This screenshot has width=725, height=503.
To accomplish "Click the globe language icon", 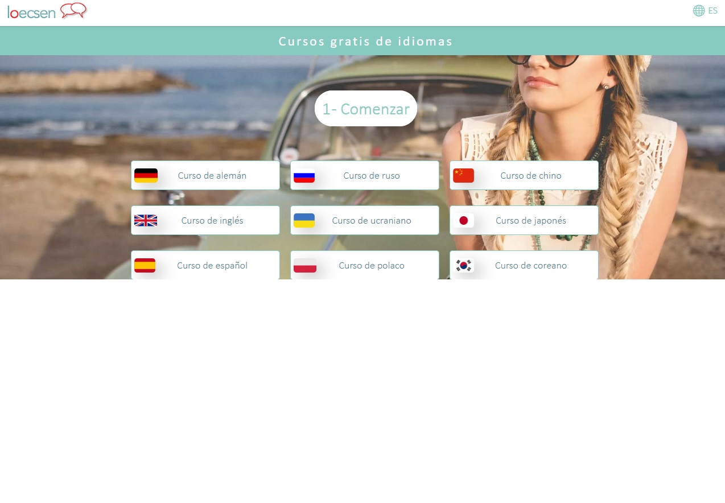I will [x=698, y=11].
